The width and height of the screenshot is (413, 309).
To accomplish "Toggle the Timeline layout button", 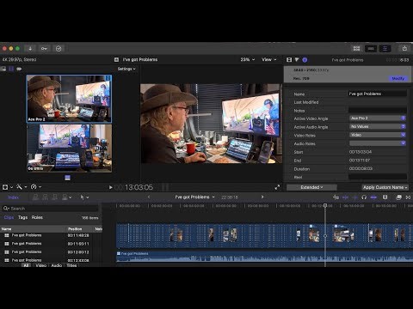I will tap(371, 48).
